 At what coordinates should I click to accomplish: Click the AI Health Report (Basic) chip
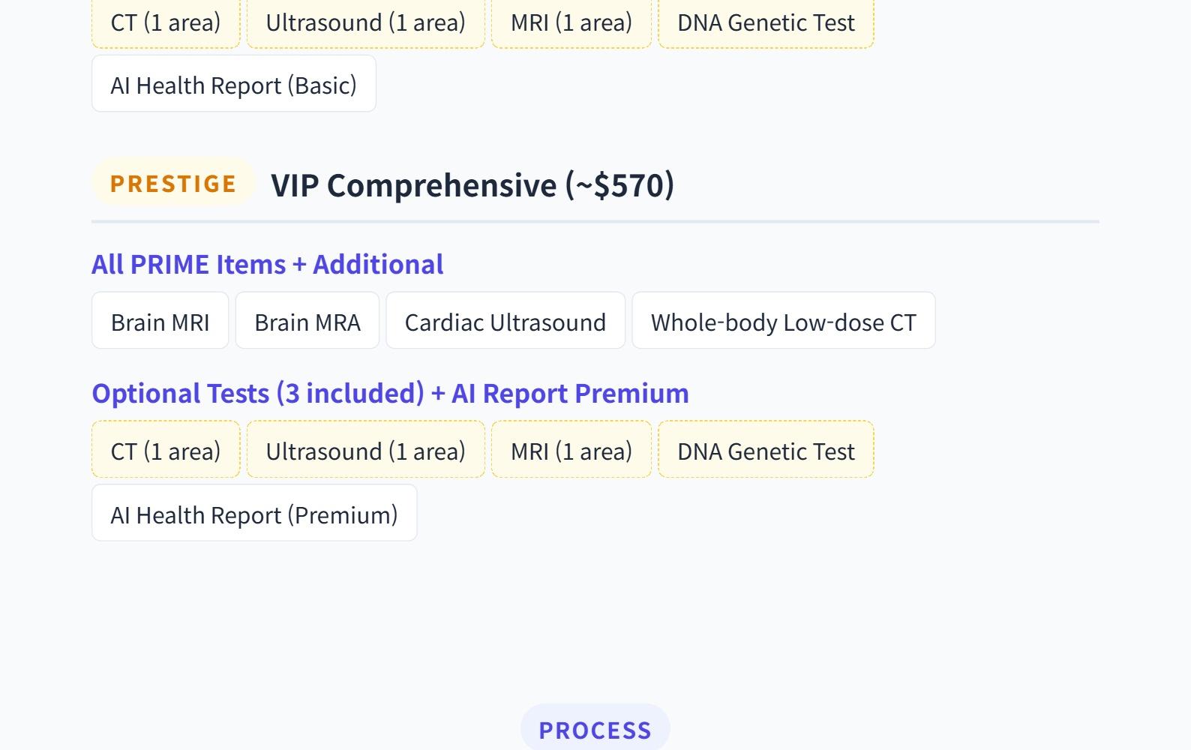pos(233,84)
